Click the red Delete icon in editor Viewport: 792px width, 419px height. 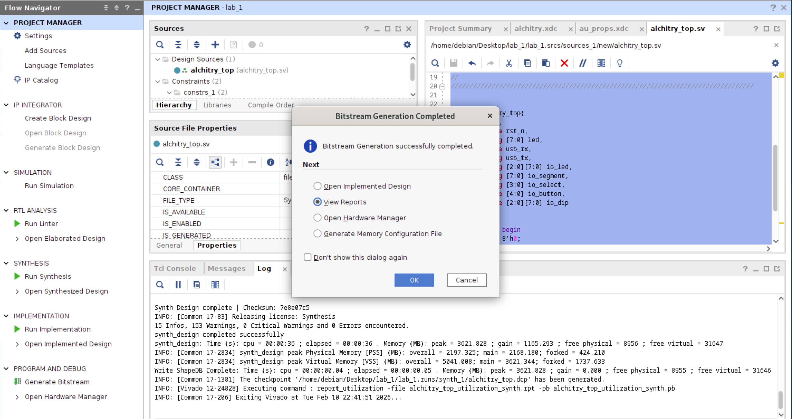[x=564, y=63]
